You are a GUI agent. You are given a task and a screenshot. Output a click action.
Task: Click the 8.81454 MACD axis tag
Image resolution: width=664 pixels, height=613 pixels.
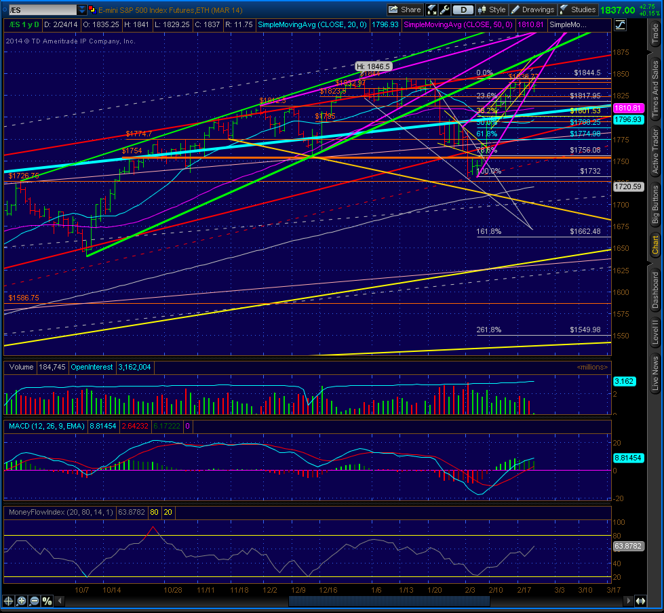(x=629, y=458)
